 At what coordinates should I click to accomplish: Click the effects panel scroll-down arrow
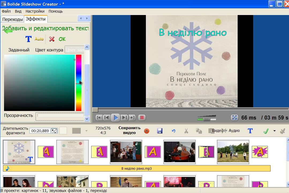click(x=87, y=119)
